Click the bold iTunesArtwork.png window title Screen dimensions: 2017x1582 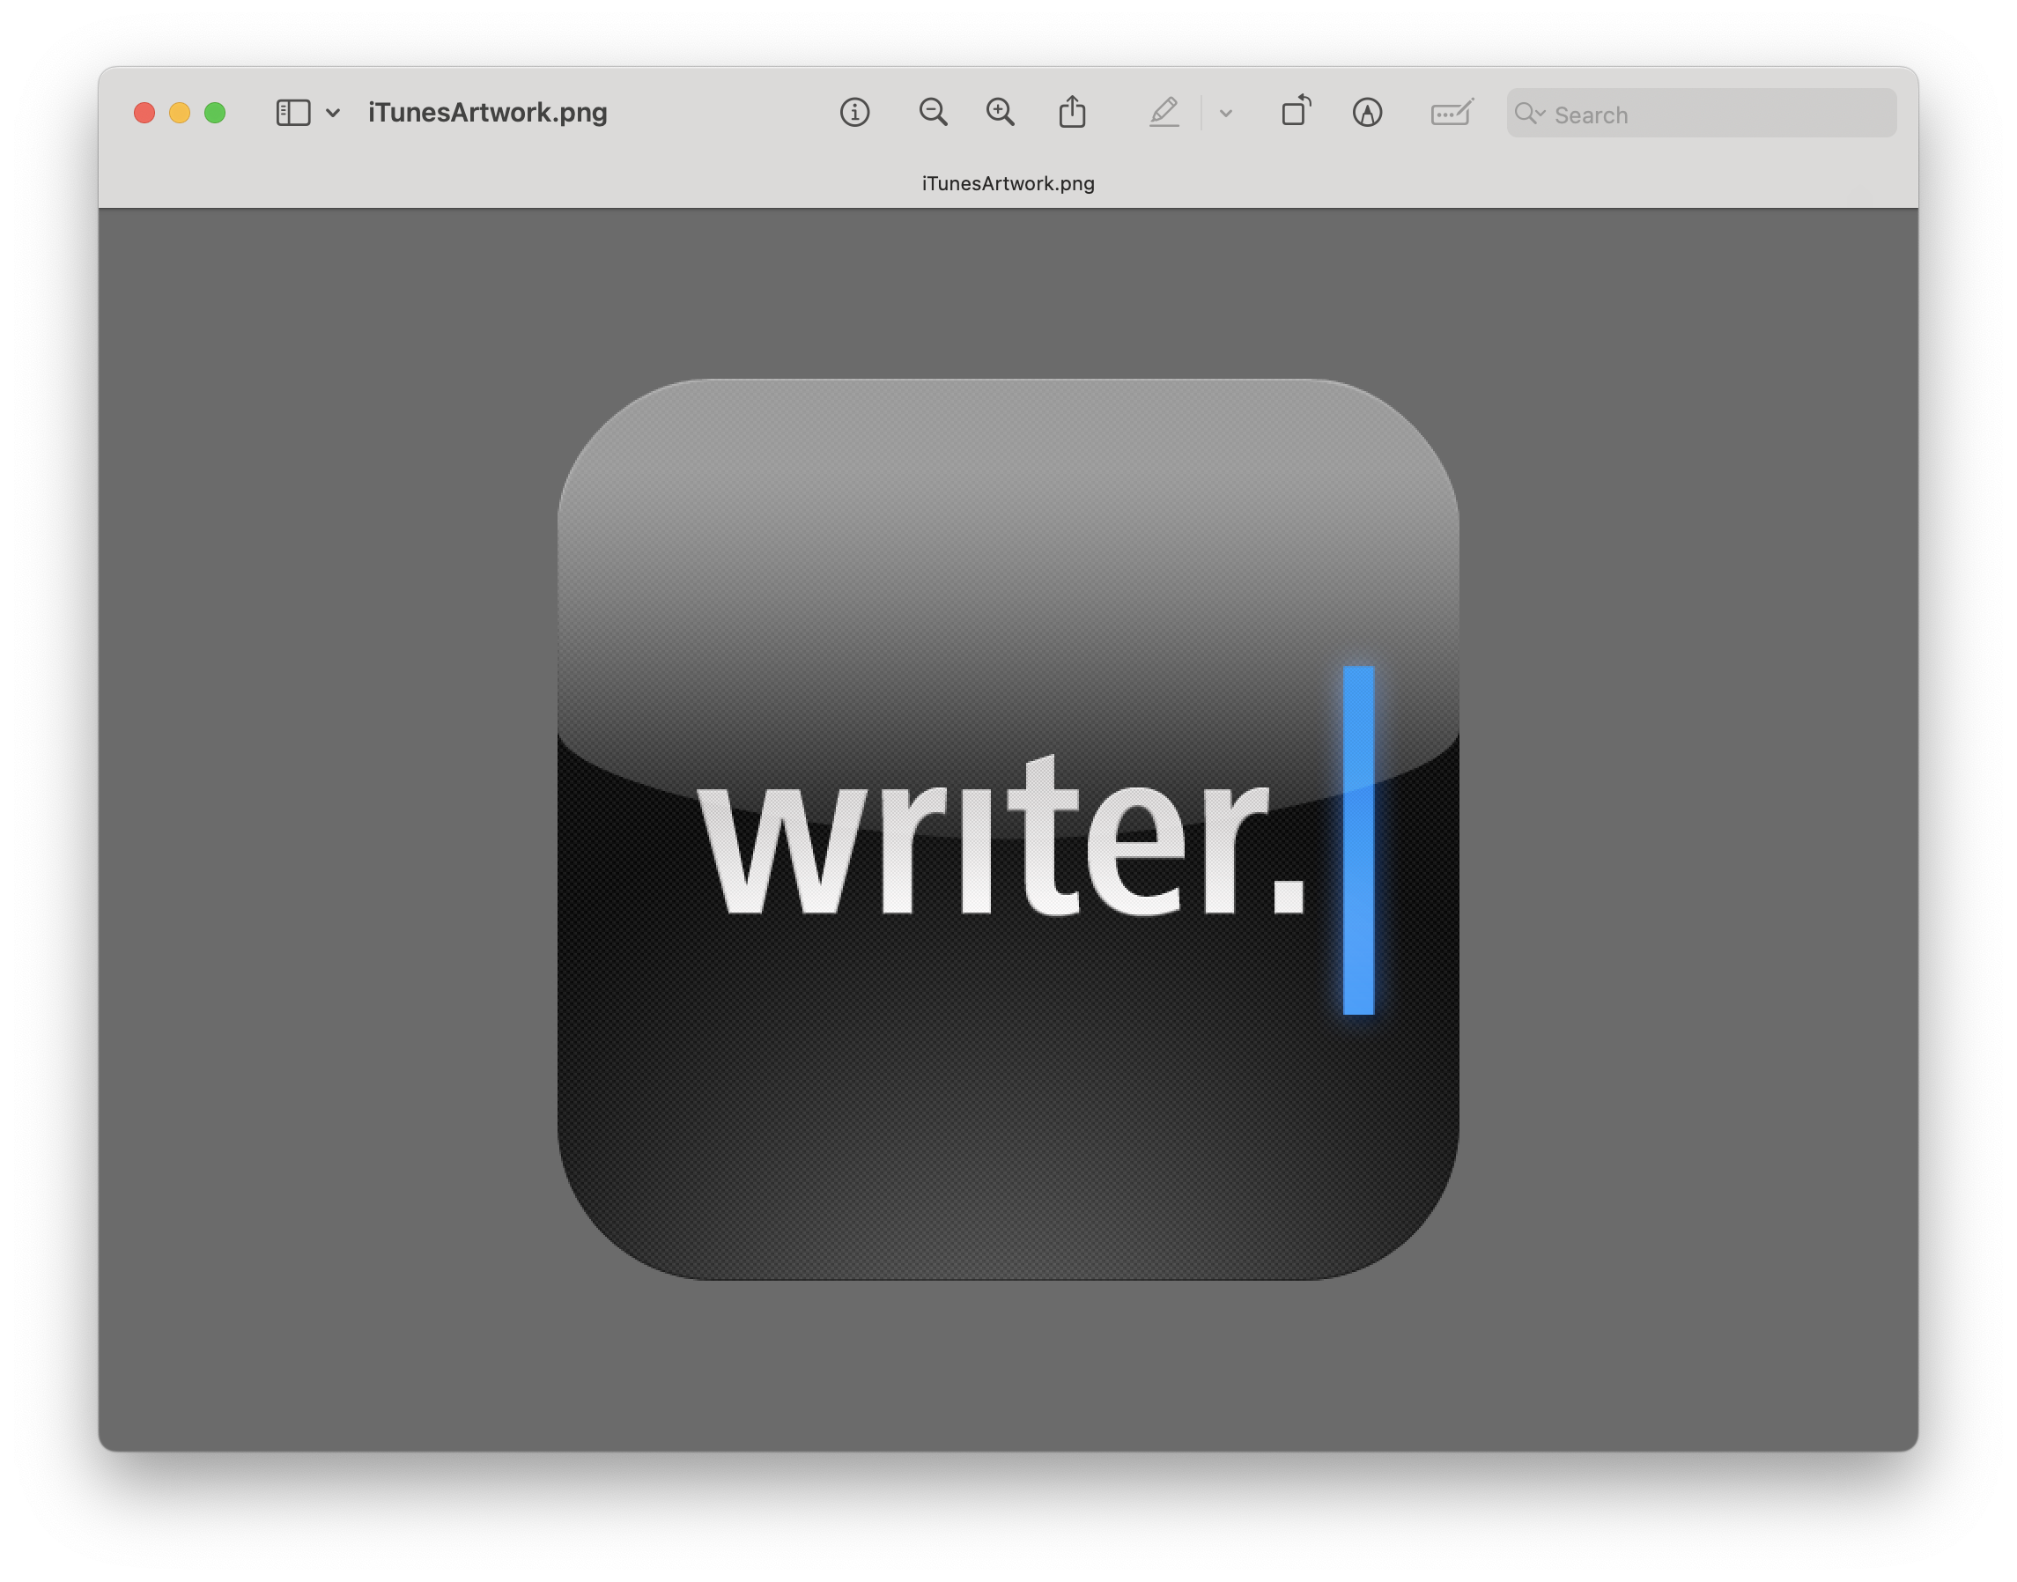488,112
